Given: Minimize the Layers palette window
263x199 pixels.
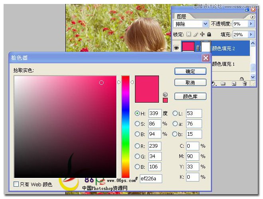Looking at the screenshot, I should (x=247, y=10).
